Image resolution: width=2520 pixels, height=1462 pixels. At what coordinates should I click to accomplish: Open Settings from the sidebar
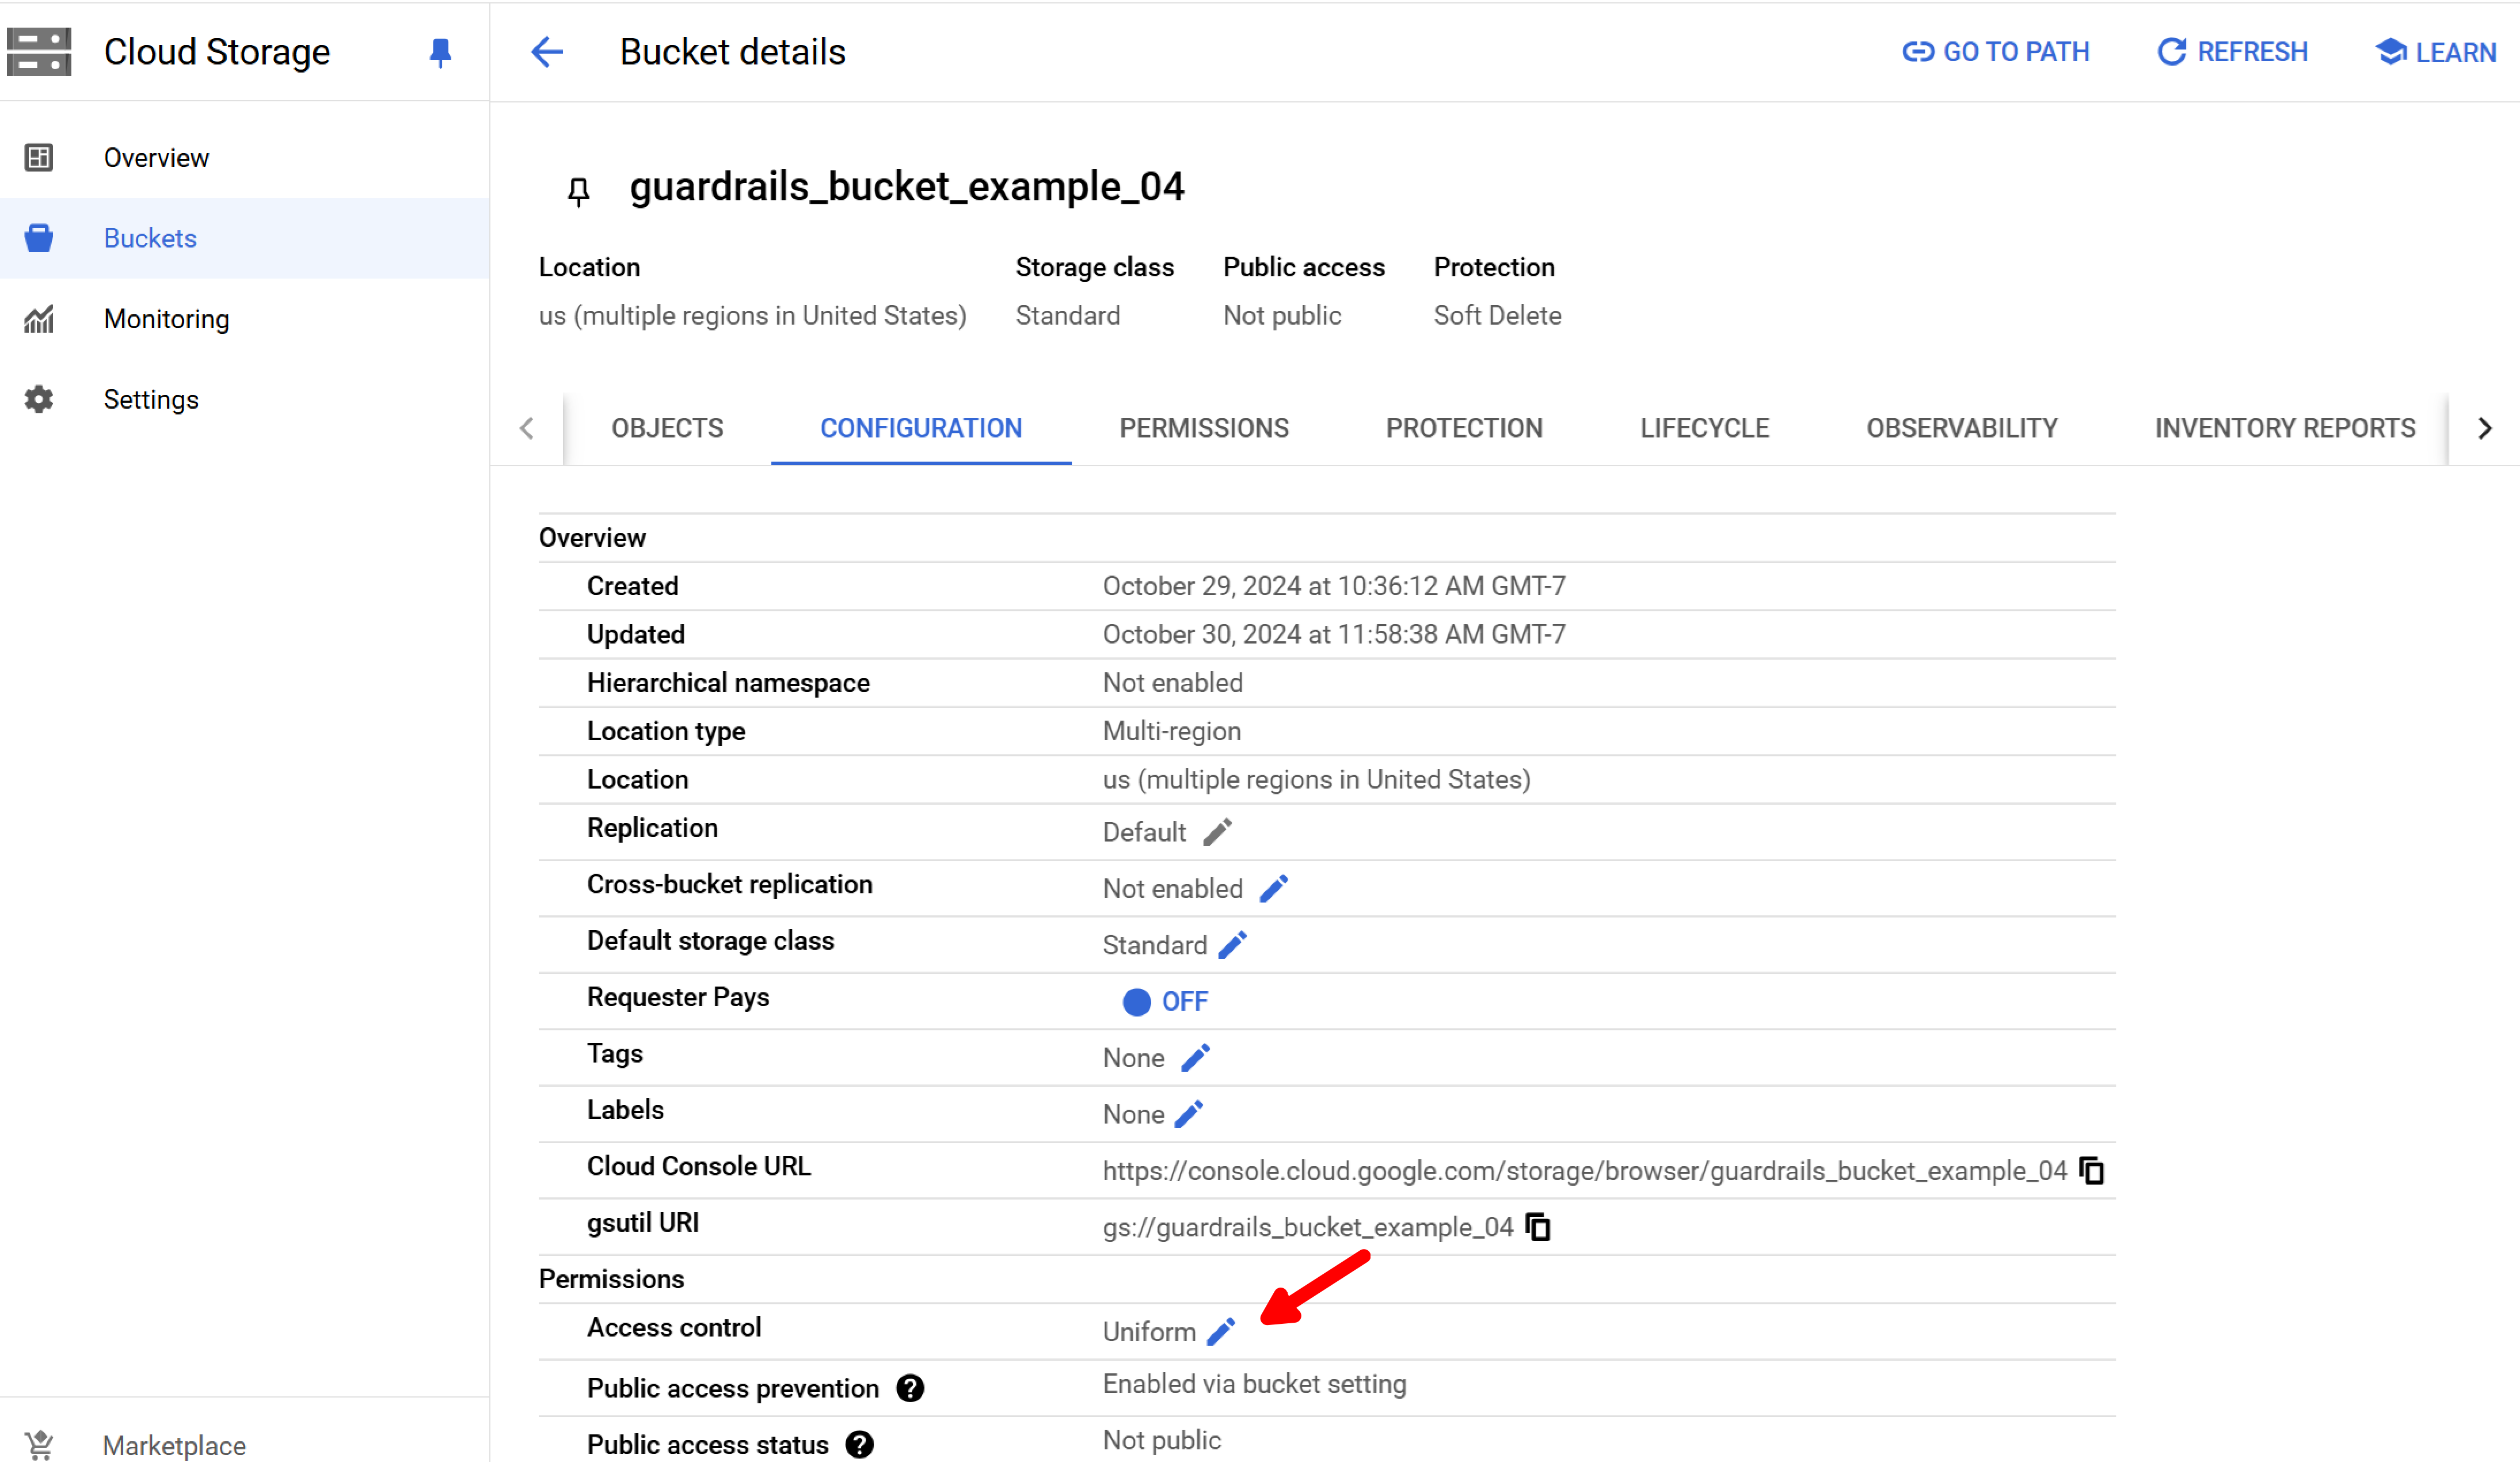coord(151,398)
